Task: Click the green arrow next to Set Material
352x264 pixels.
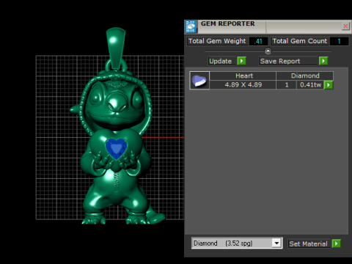Action: click(x=337, y=243)
